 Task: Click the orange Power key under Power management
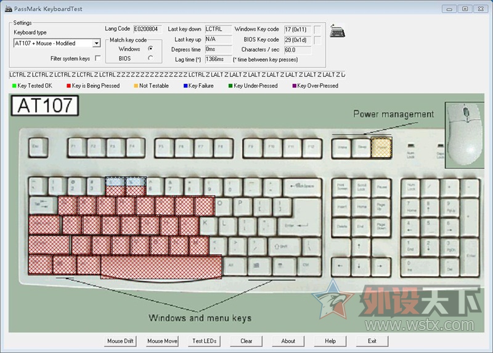point(381,147)
